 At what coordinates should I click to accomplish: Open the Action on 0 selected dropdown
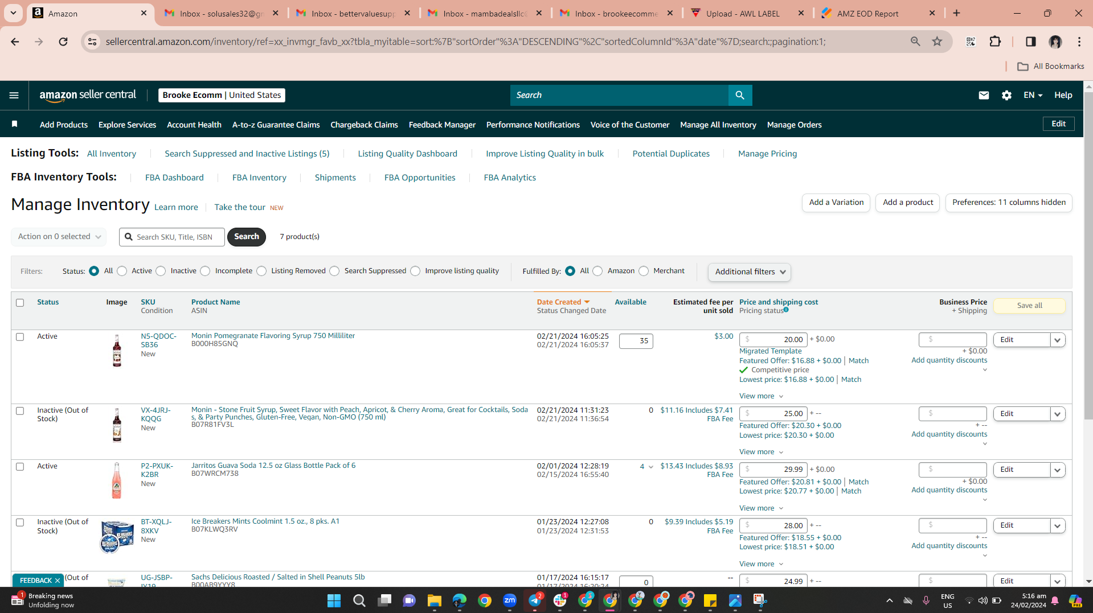point(59,237)
